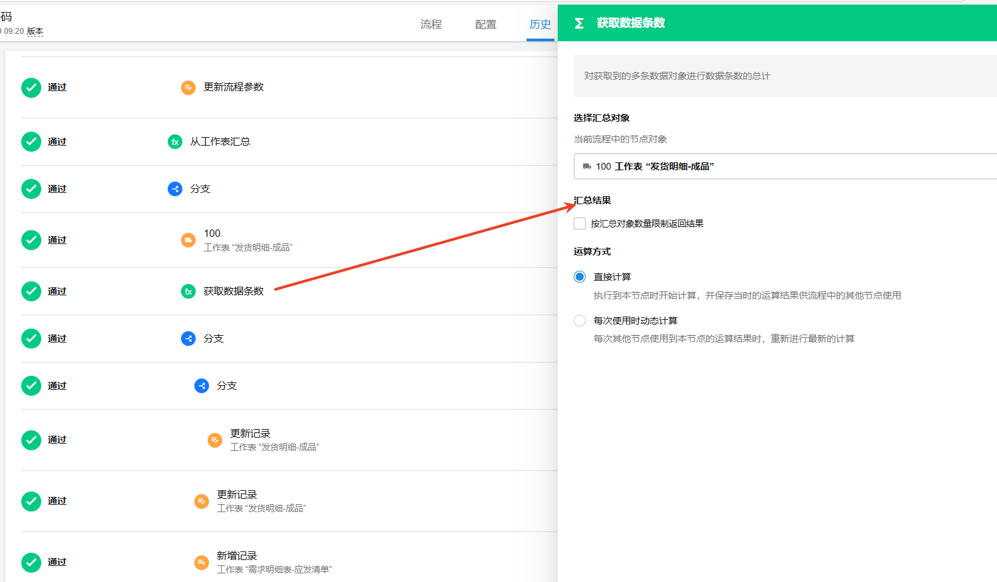
Task: Click the green fx icon for 从工作表汇总
Action: (x=175, y=142)
